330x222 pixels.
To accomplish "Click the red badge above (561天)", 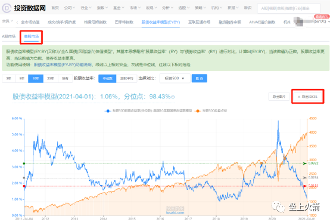I will (321, 17).
